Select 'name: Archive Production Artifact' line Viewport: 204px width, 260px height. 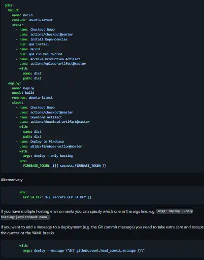click(x=50, y=59)
